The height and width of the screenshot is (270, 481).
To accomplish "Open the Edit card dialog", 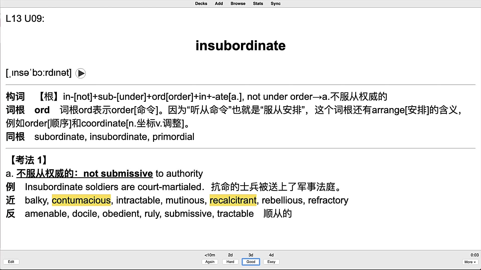I will coord(11,262).
